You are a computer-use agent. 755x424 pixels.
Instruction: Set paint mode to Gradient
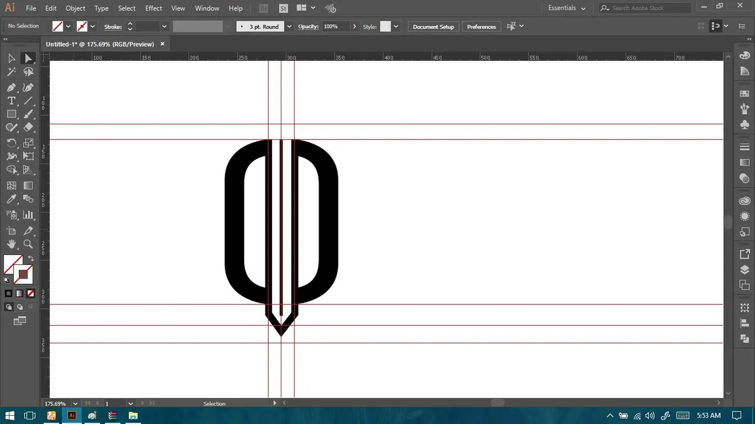[x=19, y=293]
